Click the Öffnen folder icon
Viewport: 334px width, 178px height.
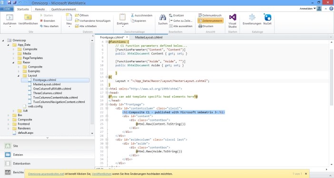pos(77,15)
